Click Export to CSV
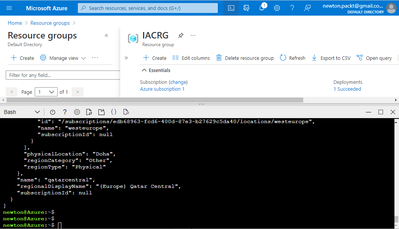 pyautogui.click(x=331, y=58)
